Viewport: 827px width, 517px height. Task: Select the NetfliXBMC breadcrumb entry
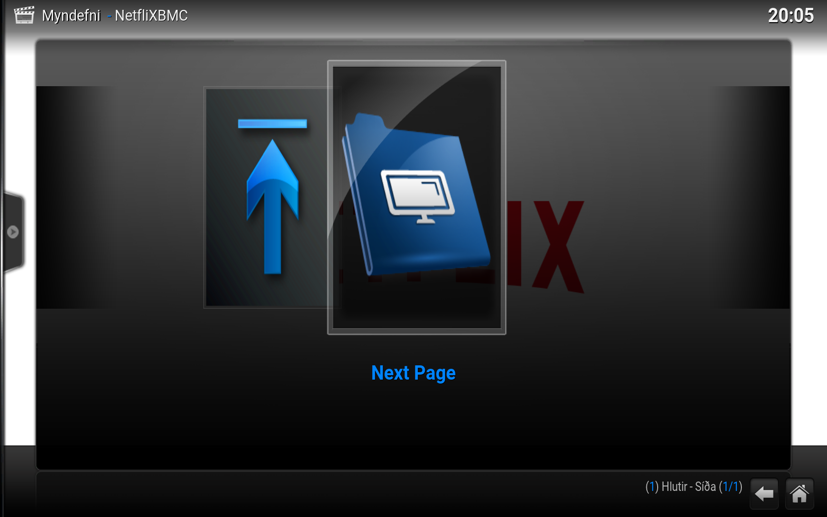pos(151,16)
